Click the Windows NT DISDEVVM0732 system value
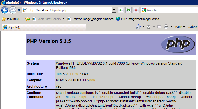 point(119,65)
